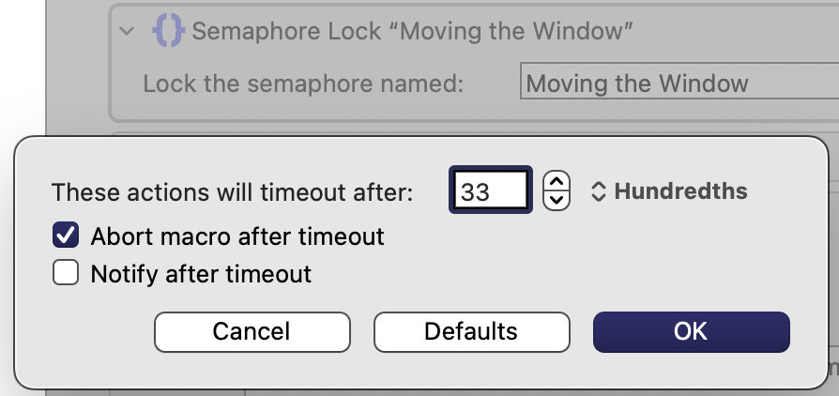Select the Semaphore Lock "Moving the Window" title
839x396 pixels.
coord(412,32)
